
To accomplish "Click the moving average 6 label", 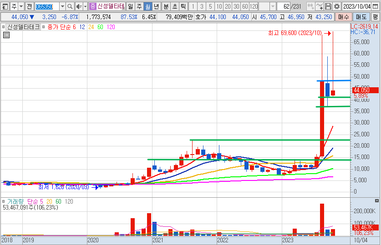I will click(x=74, y=27).
